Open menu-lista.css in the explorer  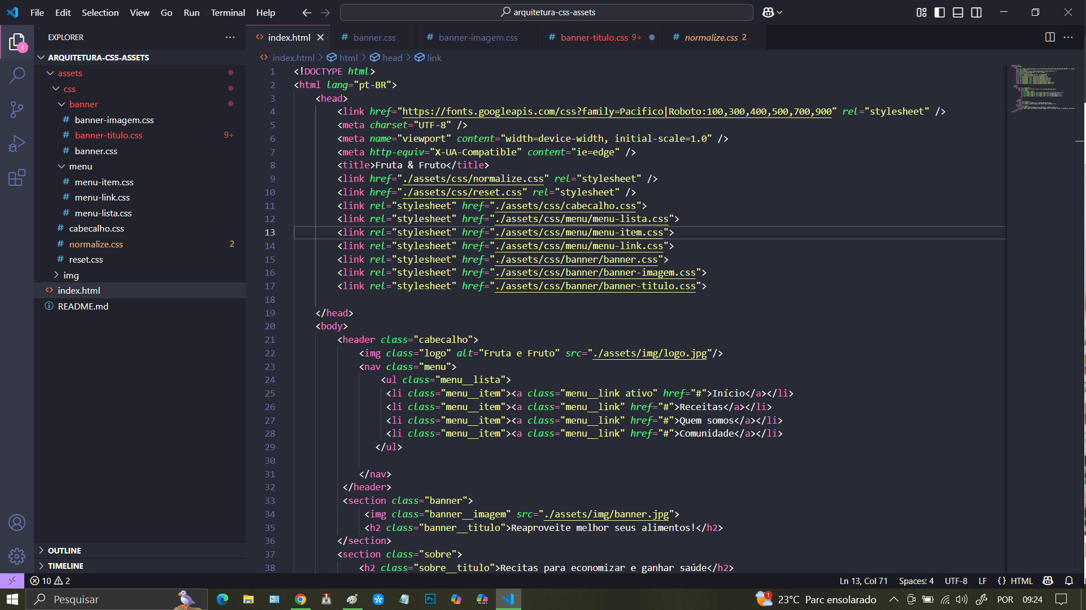pyautogui.click(x=139, y=213)
